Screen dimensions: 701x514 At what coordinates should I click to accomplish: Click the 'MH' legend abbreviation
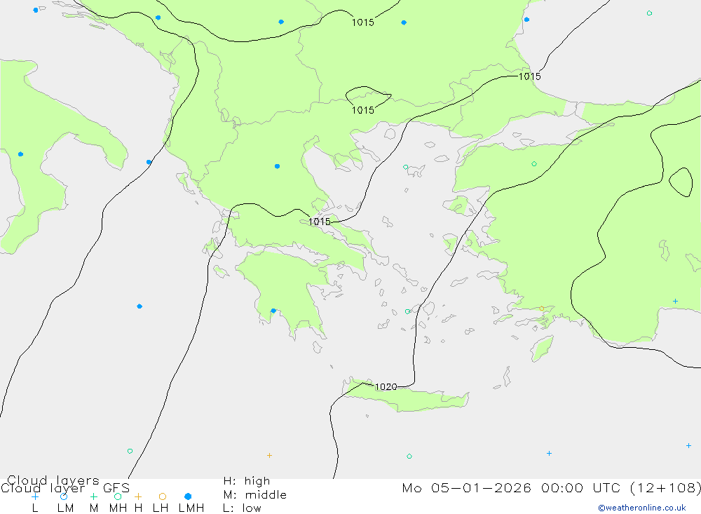click(118, 508)
